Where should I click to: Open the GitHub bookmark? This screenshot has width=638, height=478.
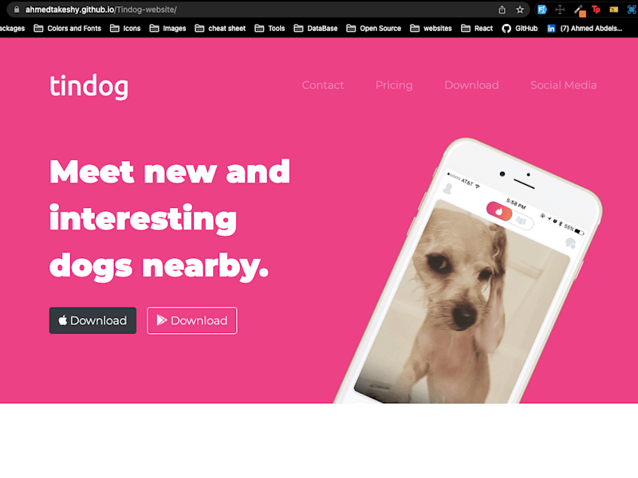pyautogui.click(x=520, y=29)
